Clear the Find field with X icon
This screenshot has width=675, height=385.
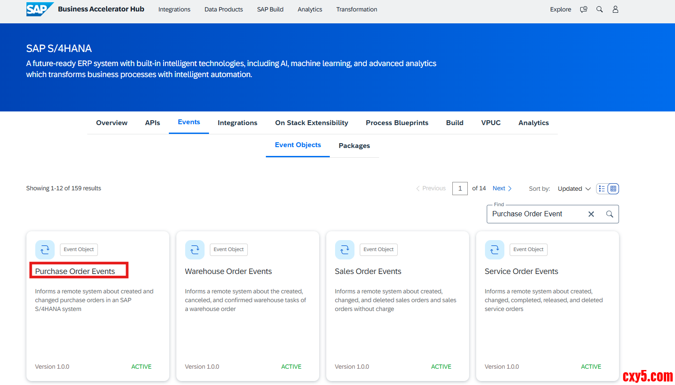click(591, 214)
